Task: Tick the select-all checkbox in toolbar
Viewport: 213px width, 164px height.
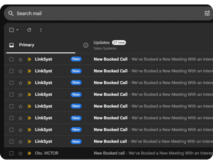Action: tap(11, 30)
